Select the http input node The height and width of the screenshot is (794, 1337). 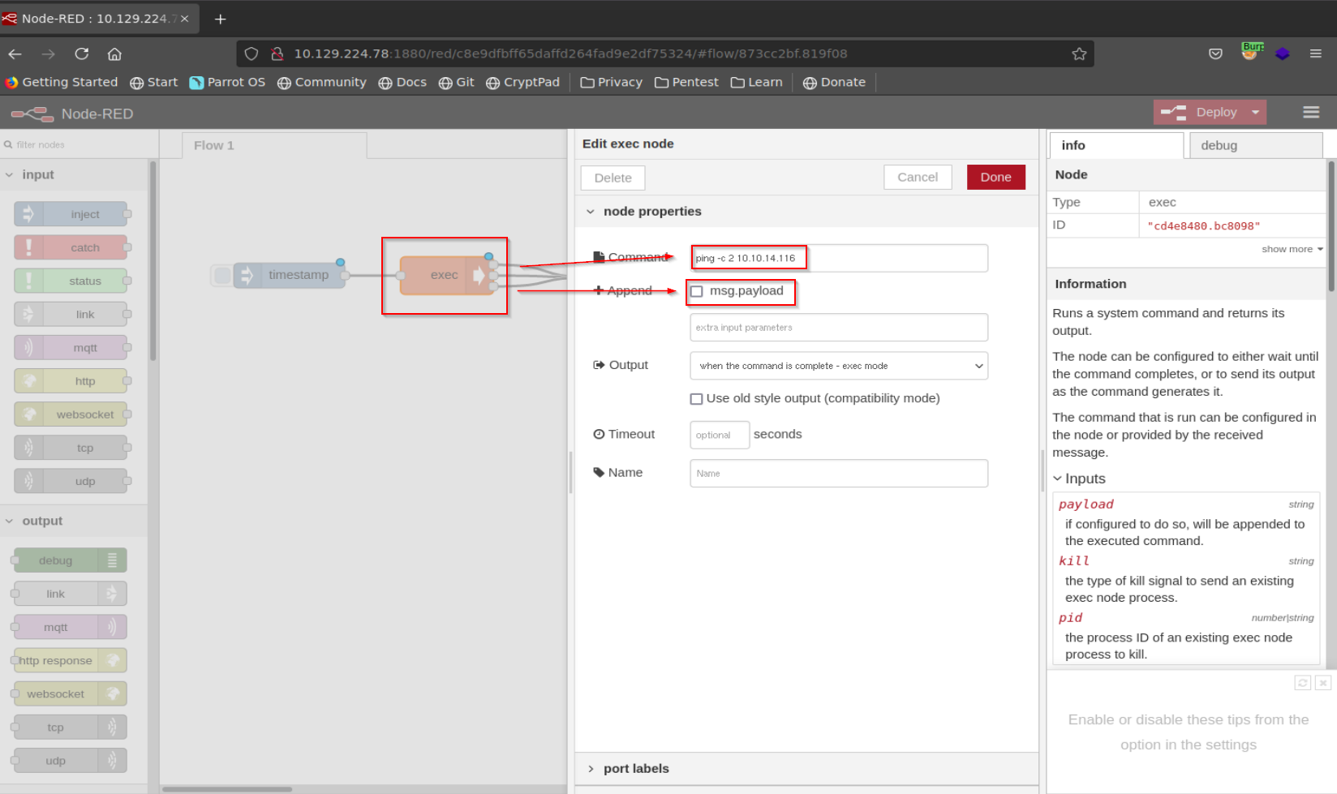tap(71, 380)
